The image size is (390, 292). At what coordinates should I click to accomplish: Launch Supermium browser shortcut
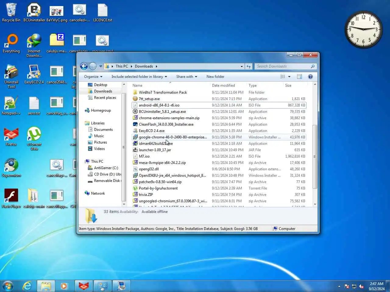click(x=11, y=168)
